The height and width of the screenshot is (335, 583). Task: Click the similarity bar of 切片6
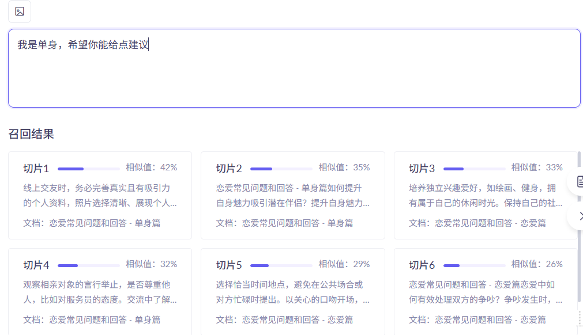pyautogui.click(x=474, y=265)
